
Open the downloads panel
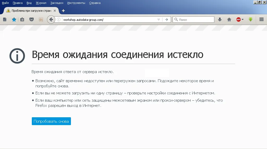coord(220,20)
